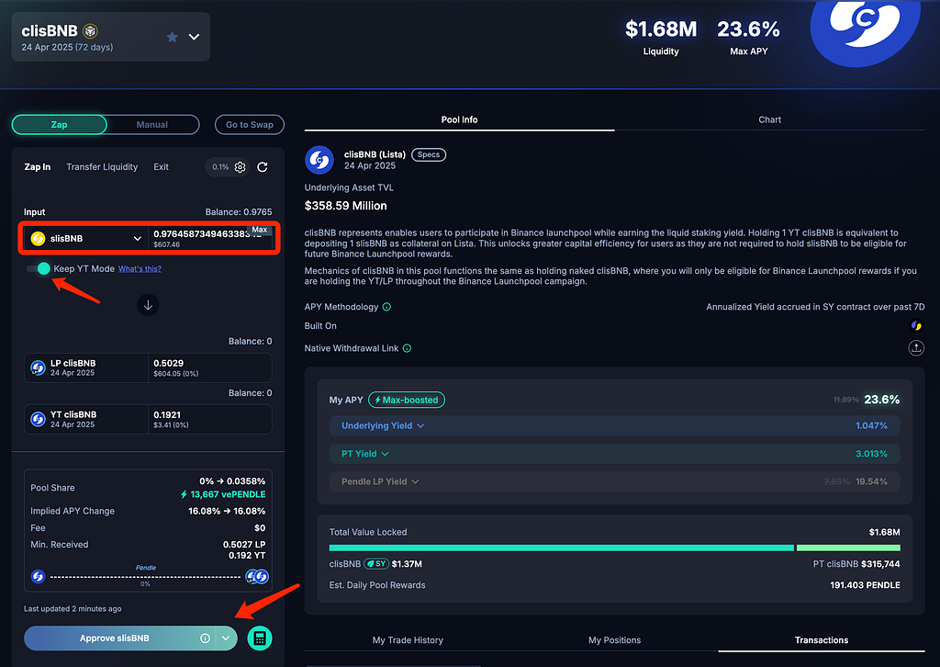Open the Zap In tab
Viewport: 940px width, 667px height.
(x=37, y=167)
